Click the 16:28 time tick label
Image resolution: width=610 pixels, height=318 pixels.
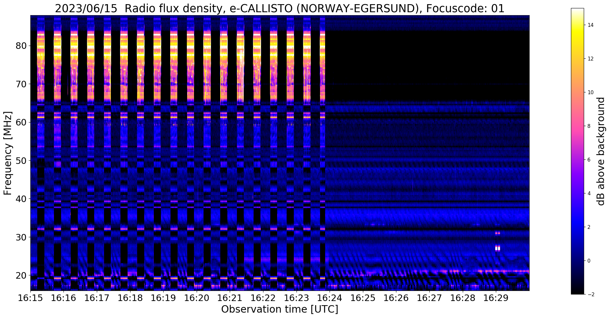click(463, 298)
